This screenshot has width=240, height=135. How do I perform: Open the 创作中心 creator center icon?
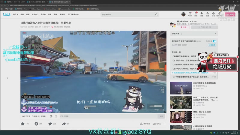point(219,14)
